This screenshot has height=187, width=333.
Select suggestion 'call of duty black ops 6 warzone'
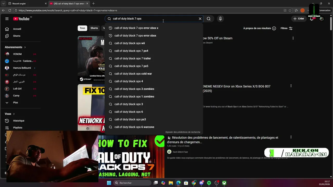[153, 127]
